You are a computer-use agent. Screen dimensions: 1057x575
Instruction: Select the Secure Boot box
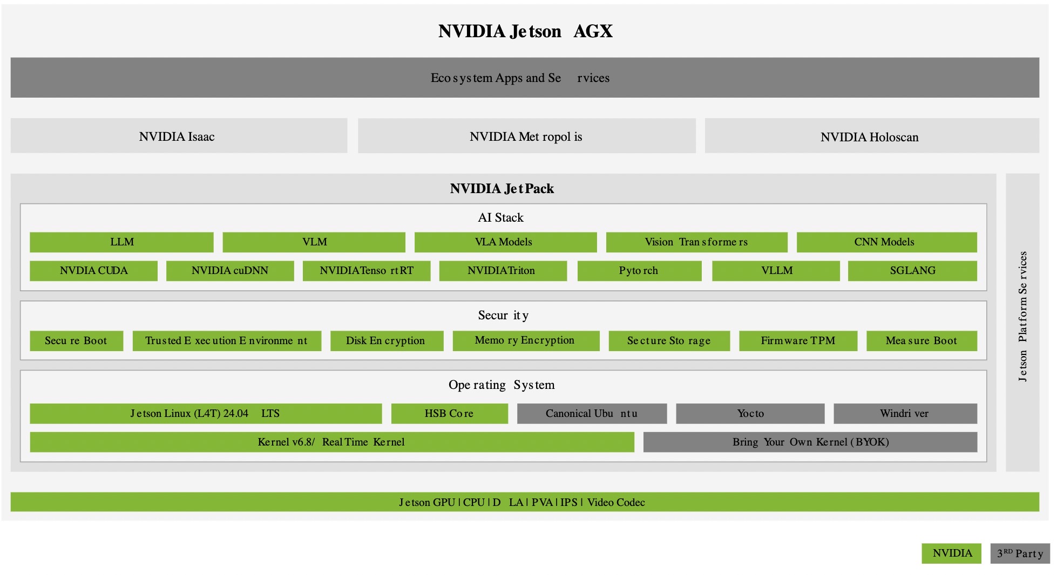(x=76, y=341)
